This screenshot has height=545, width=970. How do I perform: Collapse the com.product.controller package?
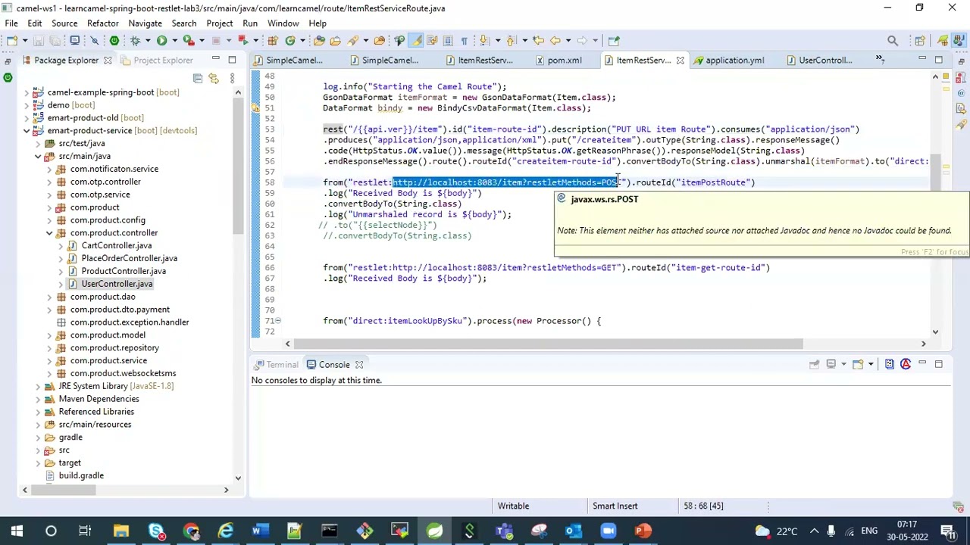coord(49,232)
